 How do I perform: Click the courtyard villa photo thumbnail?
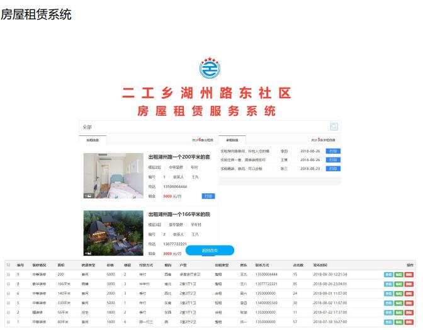tap(113, 233)
